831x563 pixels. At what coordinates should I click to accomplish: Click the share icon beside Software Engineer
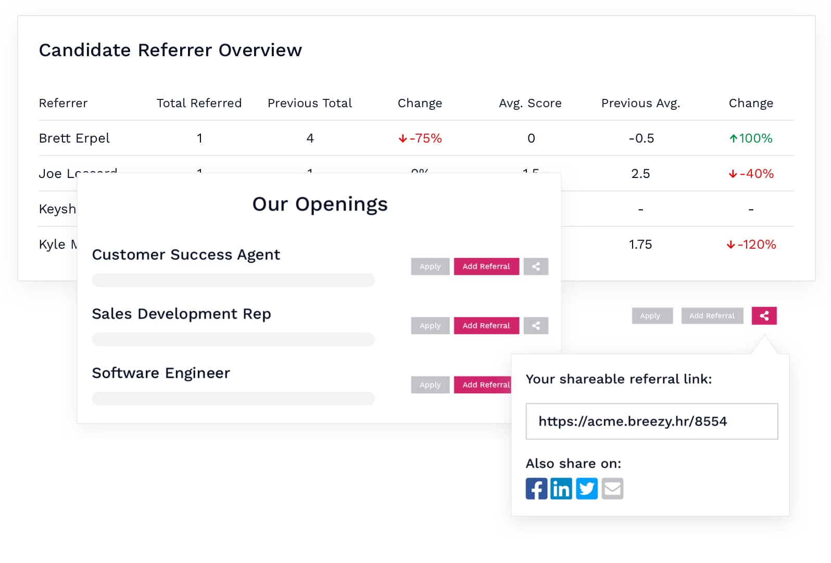[x=536, y=385]
